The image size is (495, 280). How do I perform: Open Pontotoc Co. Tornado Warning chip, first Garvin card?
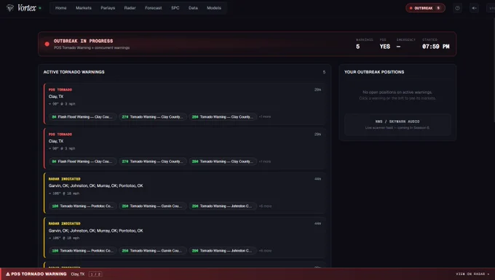[83, 207]
